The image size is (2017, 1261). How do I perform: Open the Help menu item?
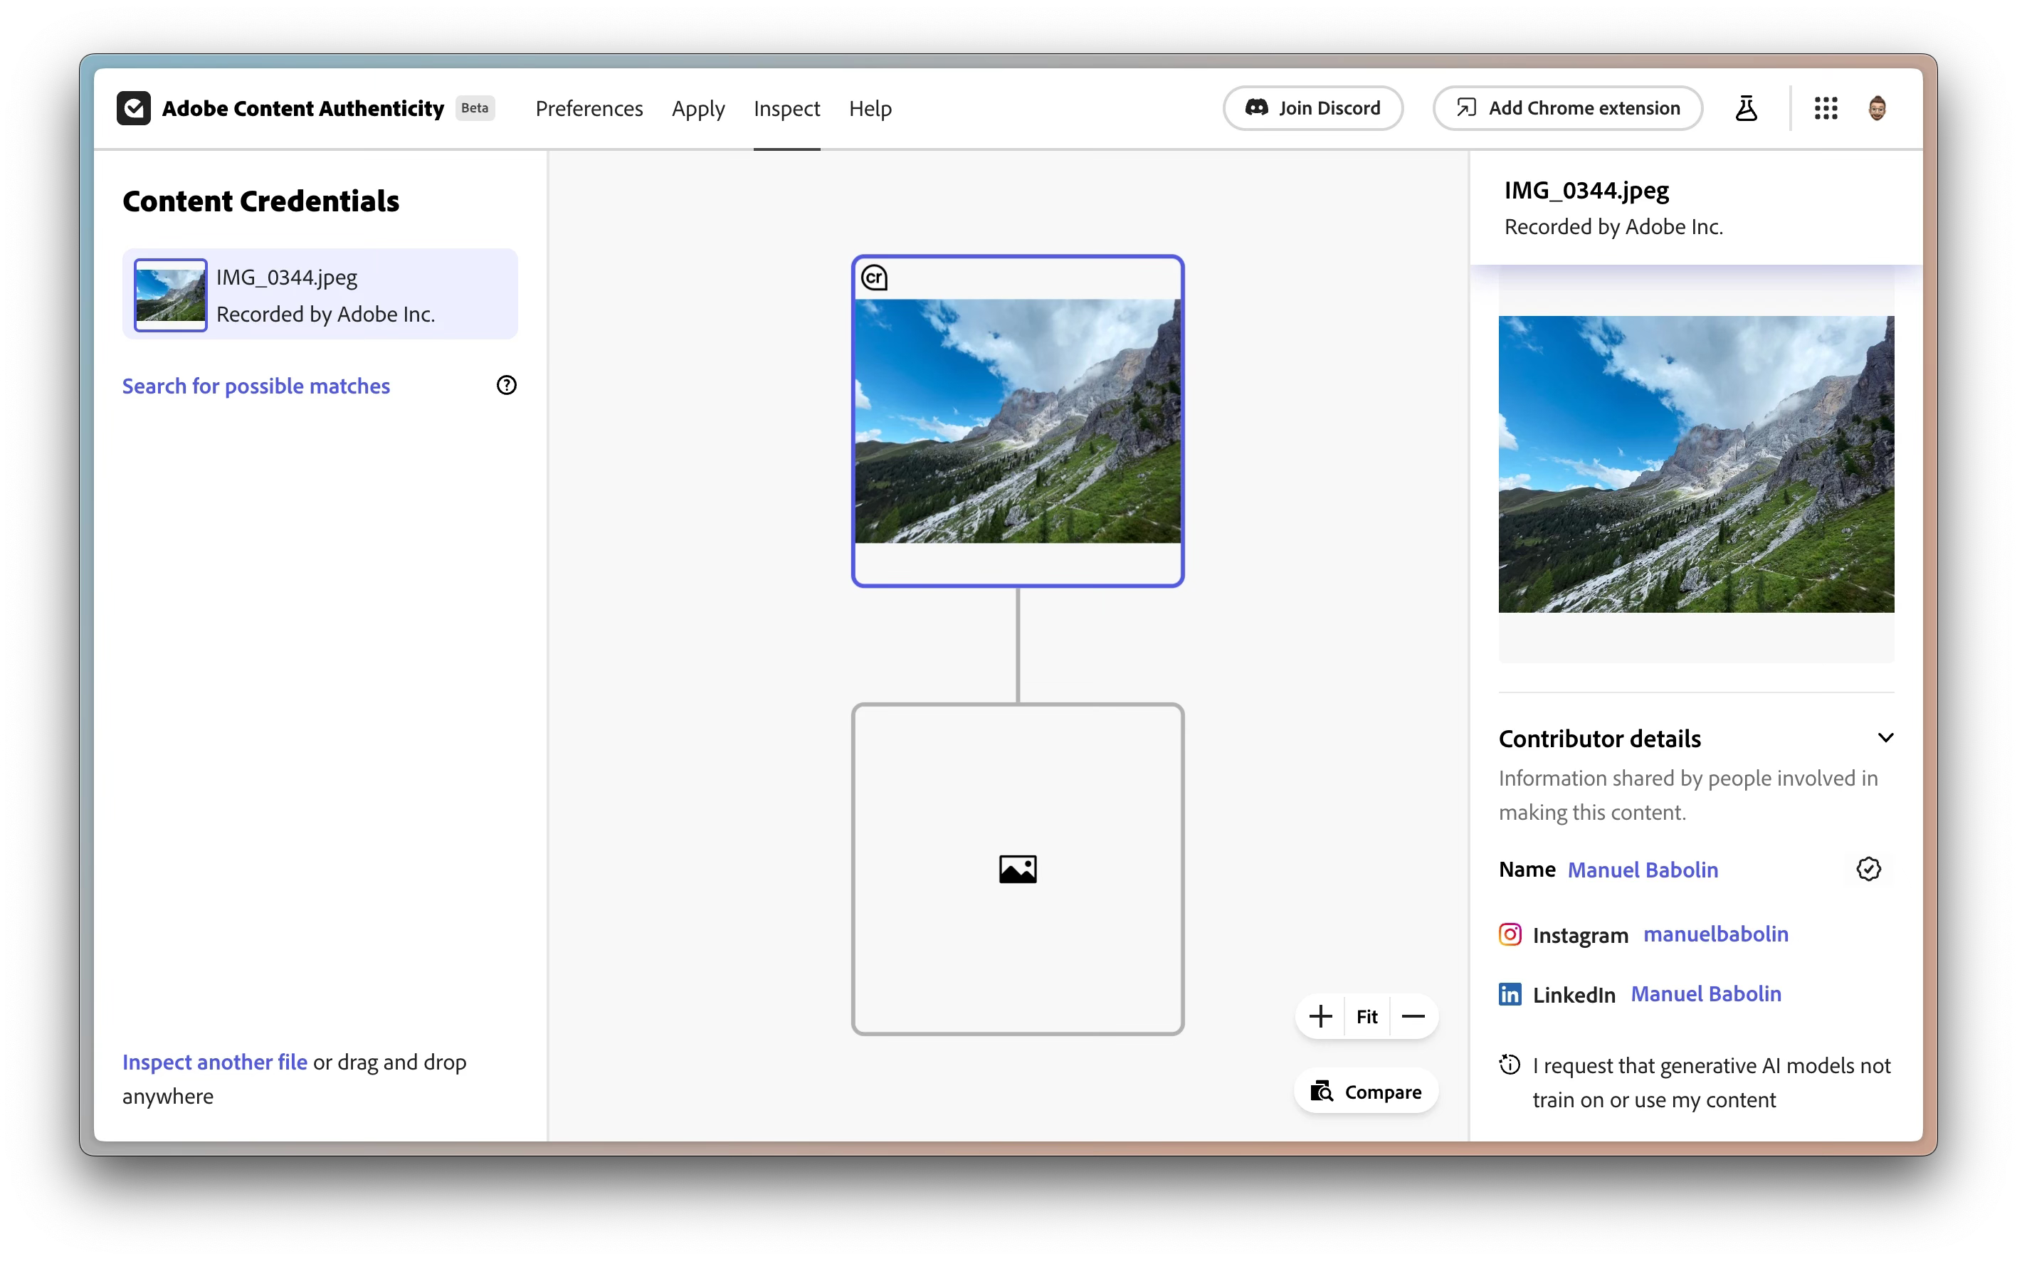coord(870,108)
